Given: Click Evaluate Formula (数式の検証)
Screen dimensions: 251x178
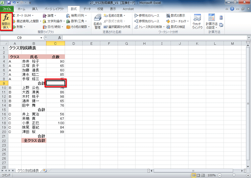Looking at the screenshot, I should (175, 27).
